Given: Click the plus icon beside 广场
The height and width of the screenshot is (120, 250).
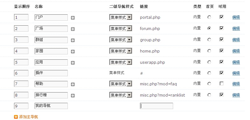Looking at the screenshot, I should [x=73, y=29].
